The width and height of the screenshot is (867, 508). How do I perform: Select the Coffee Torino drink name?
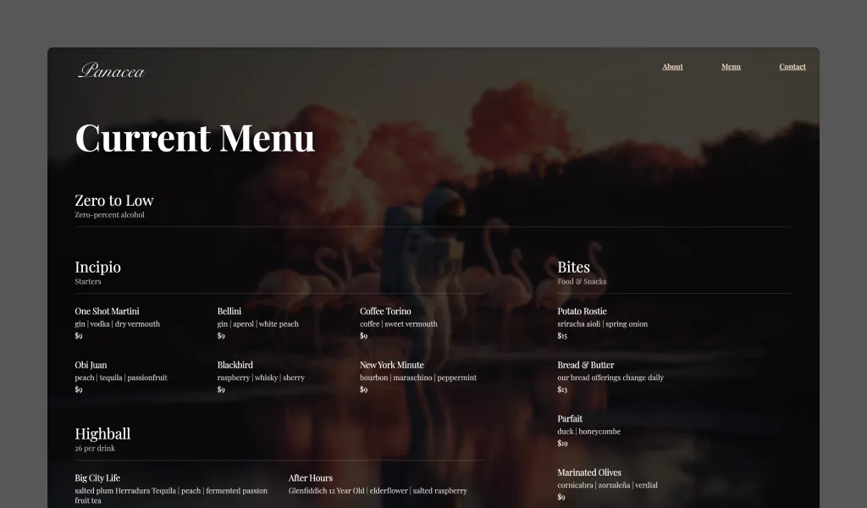coord(385,312)
